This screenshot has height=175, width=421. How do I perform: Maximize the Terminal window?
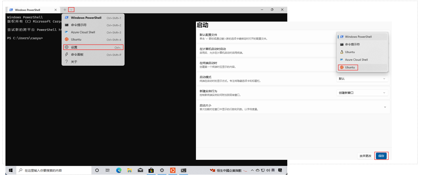(x=272, y=10)
